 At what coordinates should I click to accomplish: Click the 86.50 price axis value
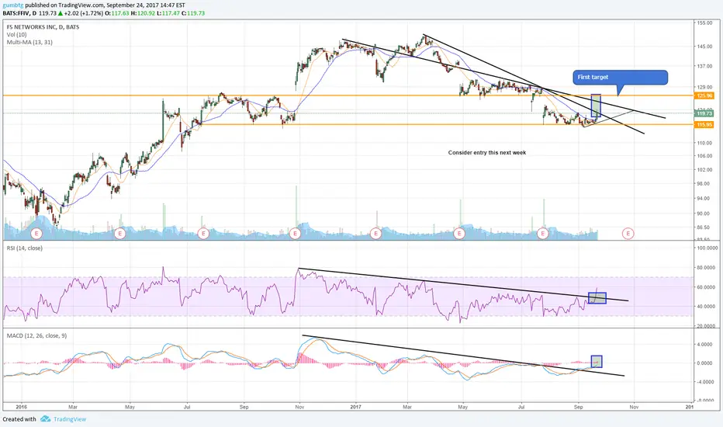pyautogui.click(x=704, y=227)
